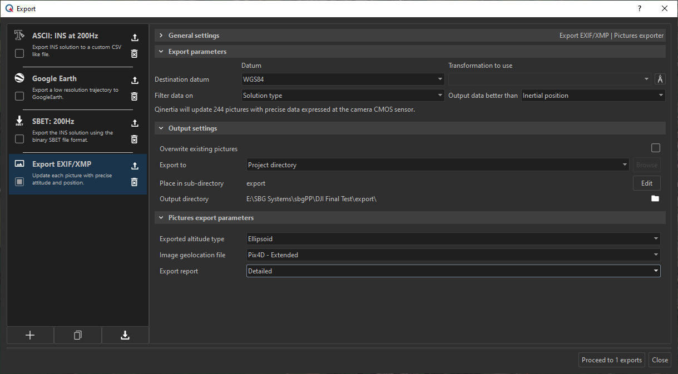
Task: Click Proceed to 1 exports button
Action: point(611,360)
